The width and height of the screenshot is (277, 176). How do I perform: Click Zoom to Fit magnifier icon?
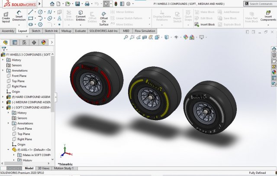click(126, 37)
